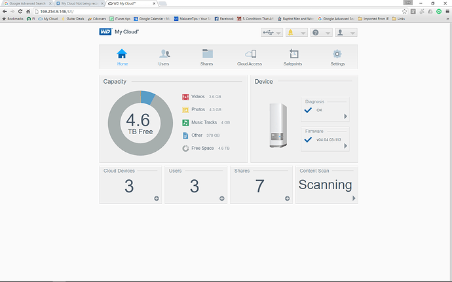Screen dimensions: 452x282
Task: Click the Other 370 GB value
Action: pos(213,135)
